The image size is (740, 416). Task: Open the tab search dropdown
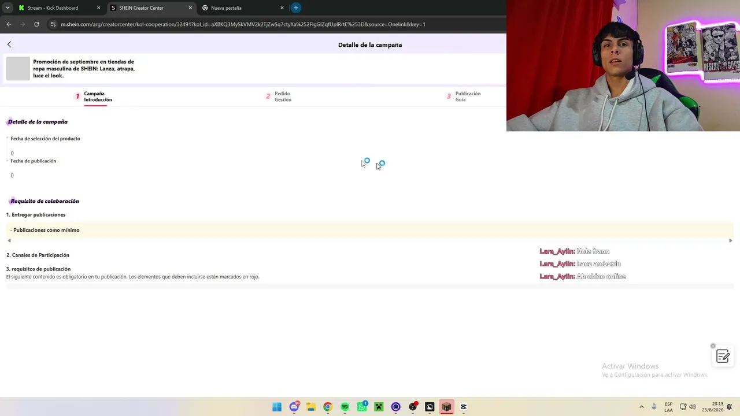click(x=8, y=8)
